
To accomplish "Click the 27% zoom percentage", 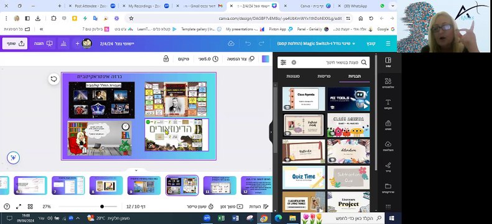I will (47, 207).
